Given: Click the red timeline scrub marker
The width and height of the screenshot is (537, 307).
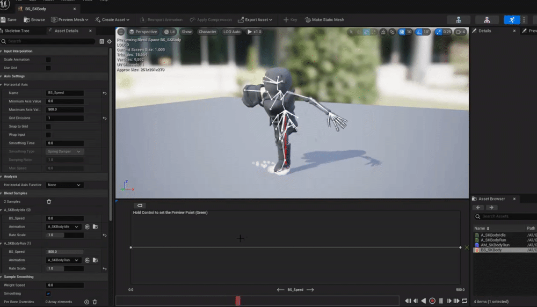Looking at the screenshot, I should click(x=238, y=301).
